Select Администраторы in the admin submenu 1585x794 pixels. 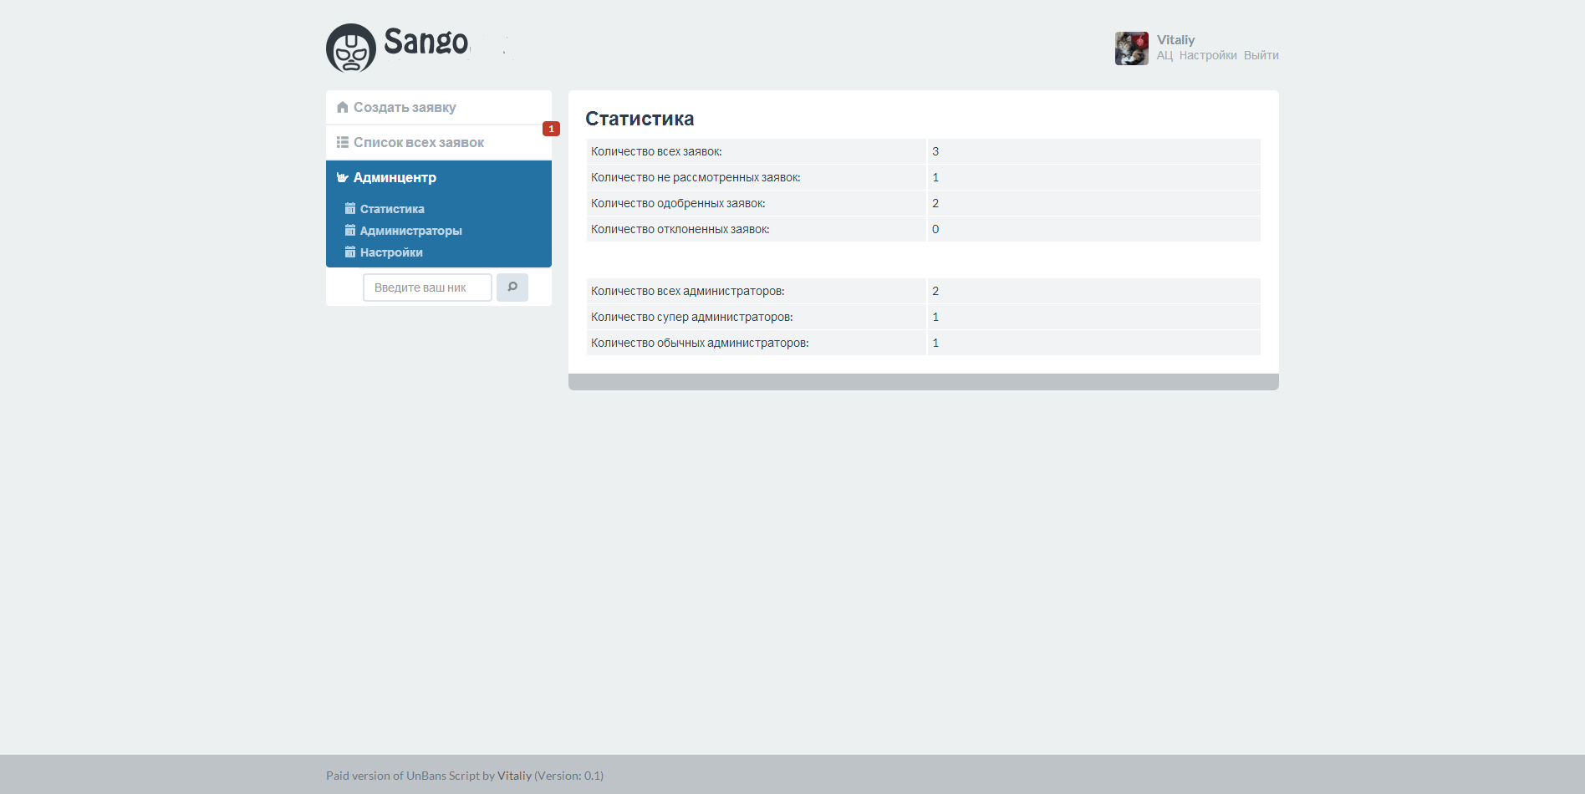point(411,231)
